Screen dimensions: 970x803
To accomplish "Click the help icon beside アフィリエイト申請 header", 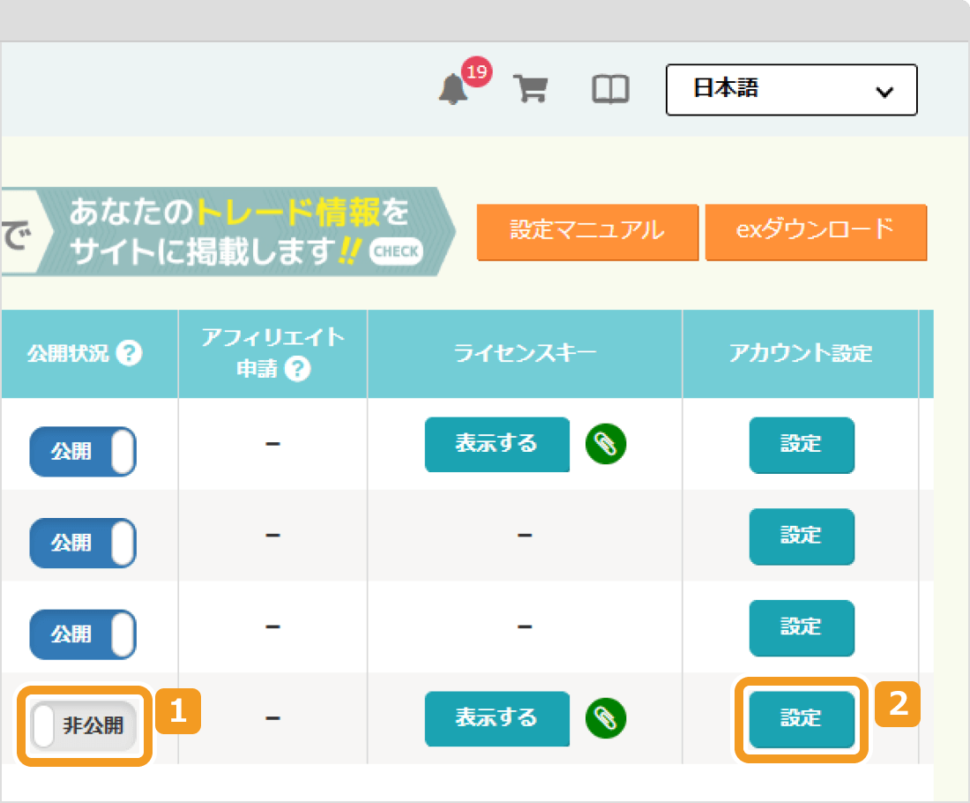I will coord(299,369).
